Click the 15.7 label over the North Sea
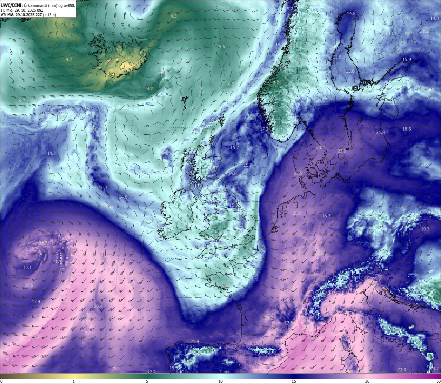Viewport: 441px width, 384px height. tap(234, 147)
